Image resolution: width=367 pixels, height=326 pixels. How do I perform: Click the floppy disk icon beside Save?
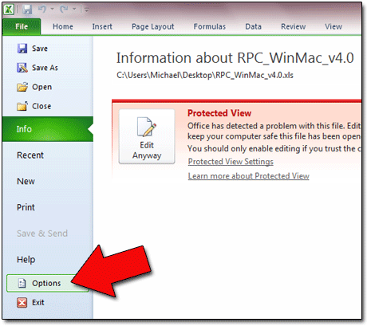point(22,49)
